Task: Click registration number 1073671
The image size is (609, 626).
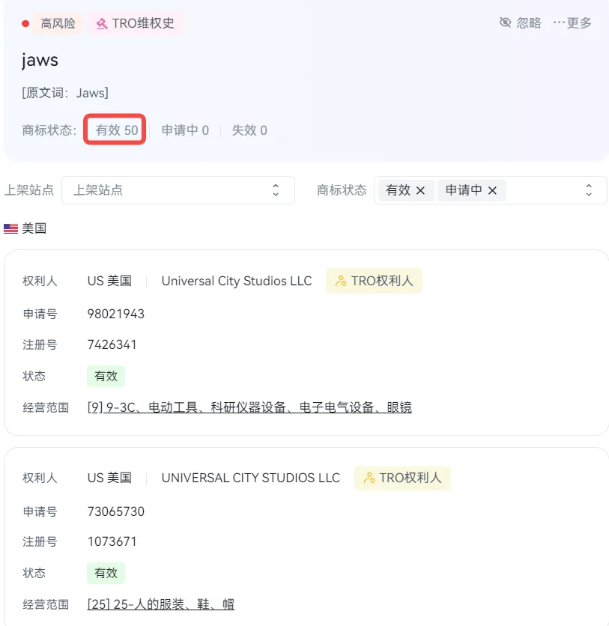Action: pyautogui.click(x=112, y=541)
